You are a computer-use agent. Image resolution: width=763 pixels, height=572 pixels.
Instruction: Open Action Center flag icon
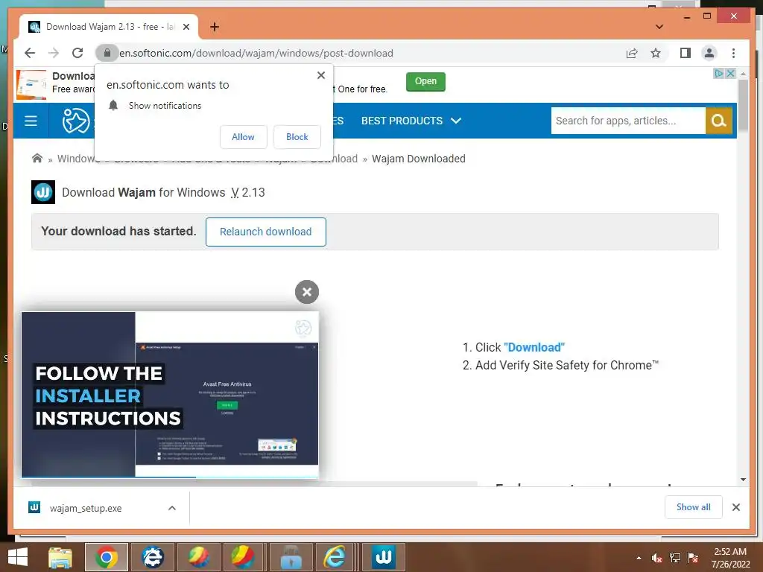pos(693,558)
